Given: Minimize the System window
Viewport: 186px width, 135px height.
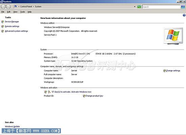Looking at the screenshot, I should click(x=178, y=2).
